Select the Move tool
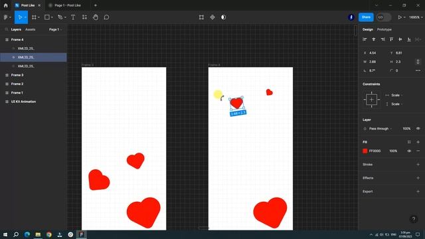 tap(20, 17)
